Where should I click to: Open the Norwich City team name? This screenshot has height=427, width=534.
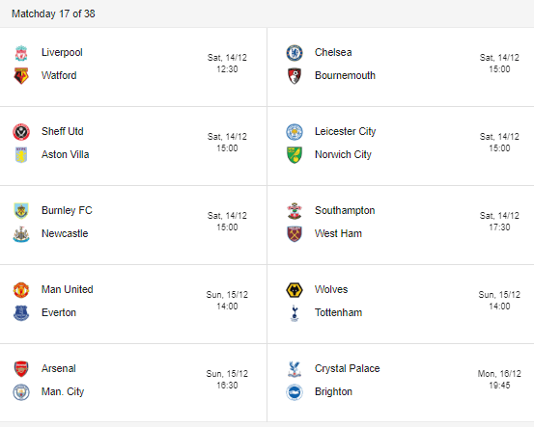coord(343,154)
